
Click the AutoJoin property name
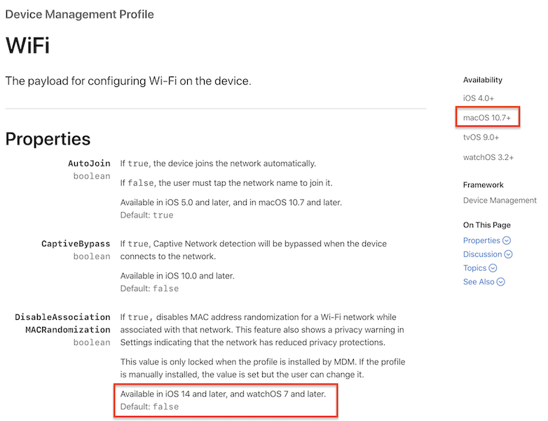89,163
